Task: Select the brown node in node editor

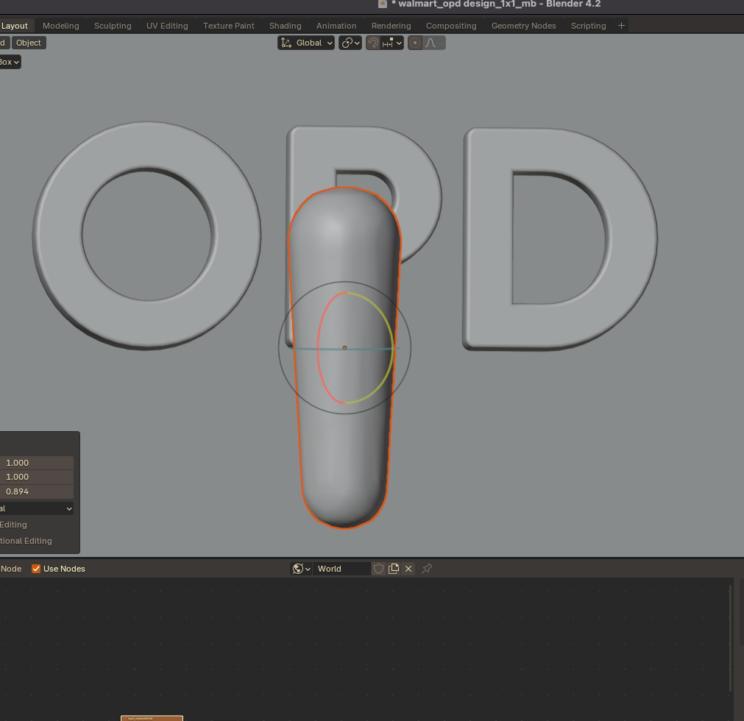Action: coord(152,718)
